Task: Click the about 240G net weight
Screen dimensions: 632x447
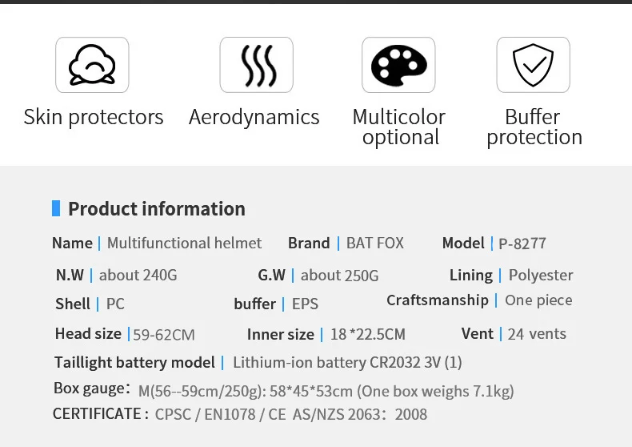Action: pos(138,275)
